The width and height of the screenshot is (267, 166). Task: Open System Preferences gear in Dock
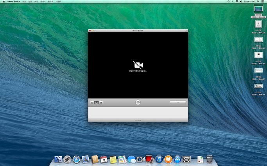186,159
